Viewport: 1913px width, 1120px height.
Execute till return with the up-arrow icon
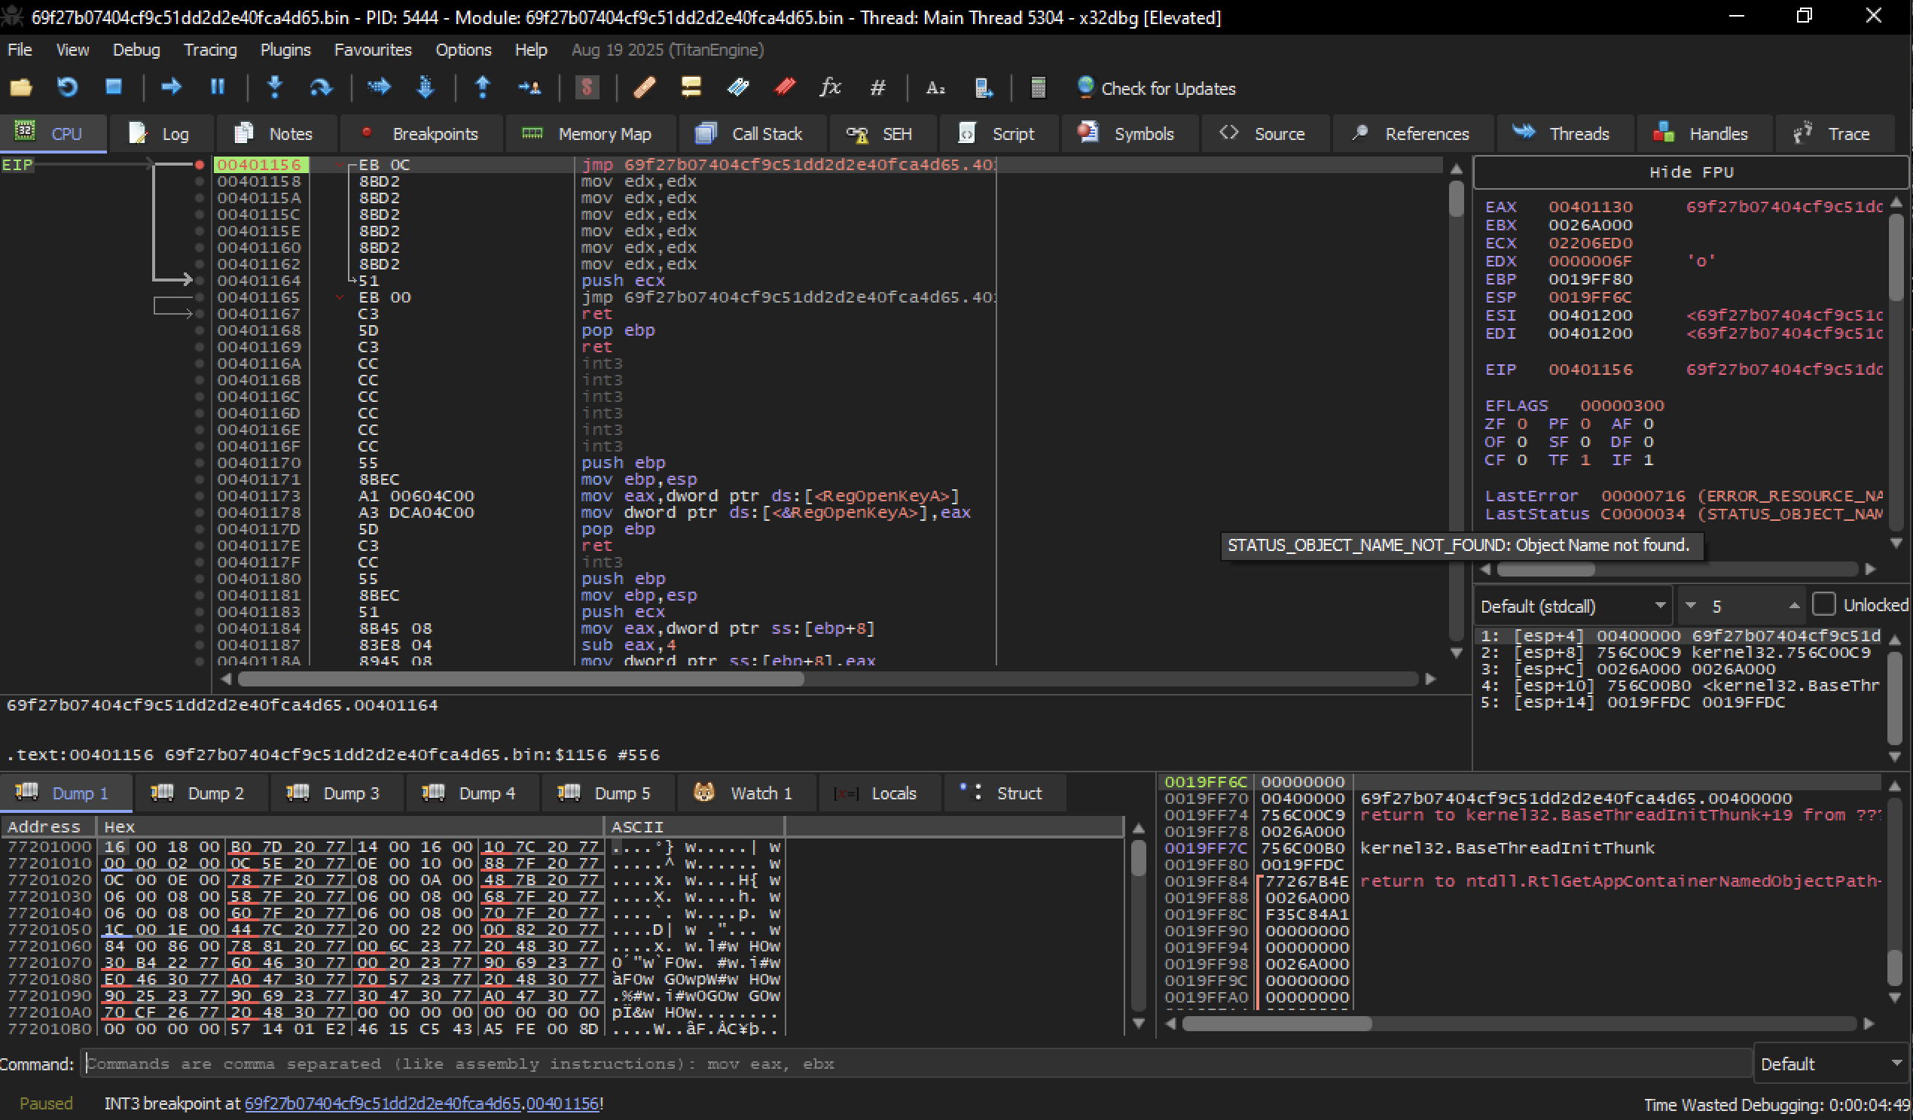click(x=483, y=87)
